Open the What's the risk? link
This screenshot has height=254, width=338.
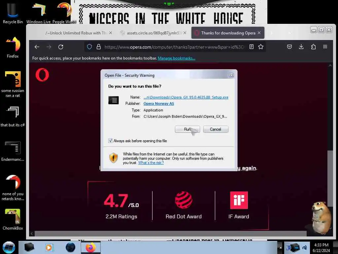click(151, 163)
